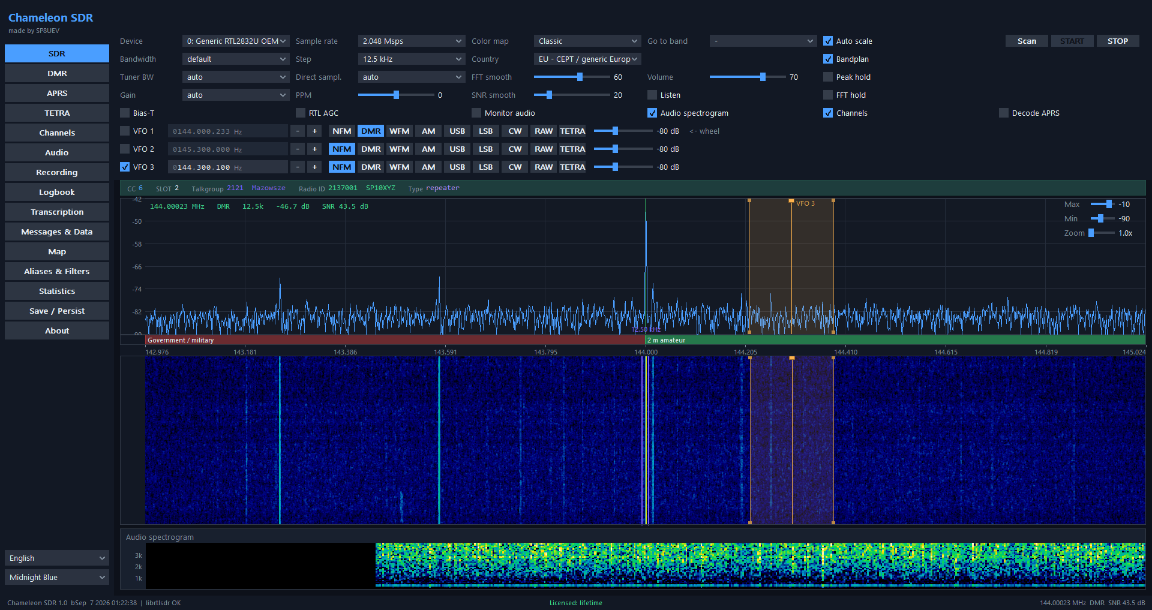This screenshot has height=610, width=1152.
Task: Click the Scan button
Action: tap(1027, 41)
